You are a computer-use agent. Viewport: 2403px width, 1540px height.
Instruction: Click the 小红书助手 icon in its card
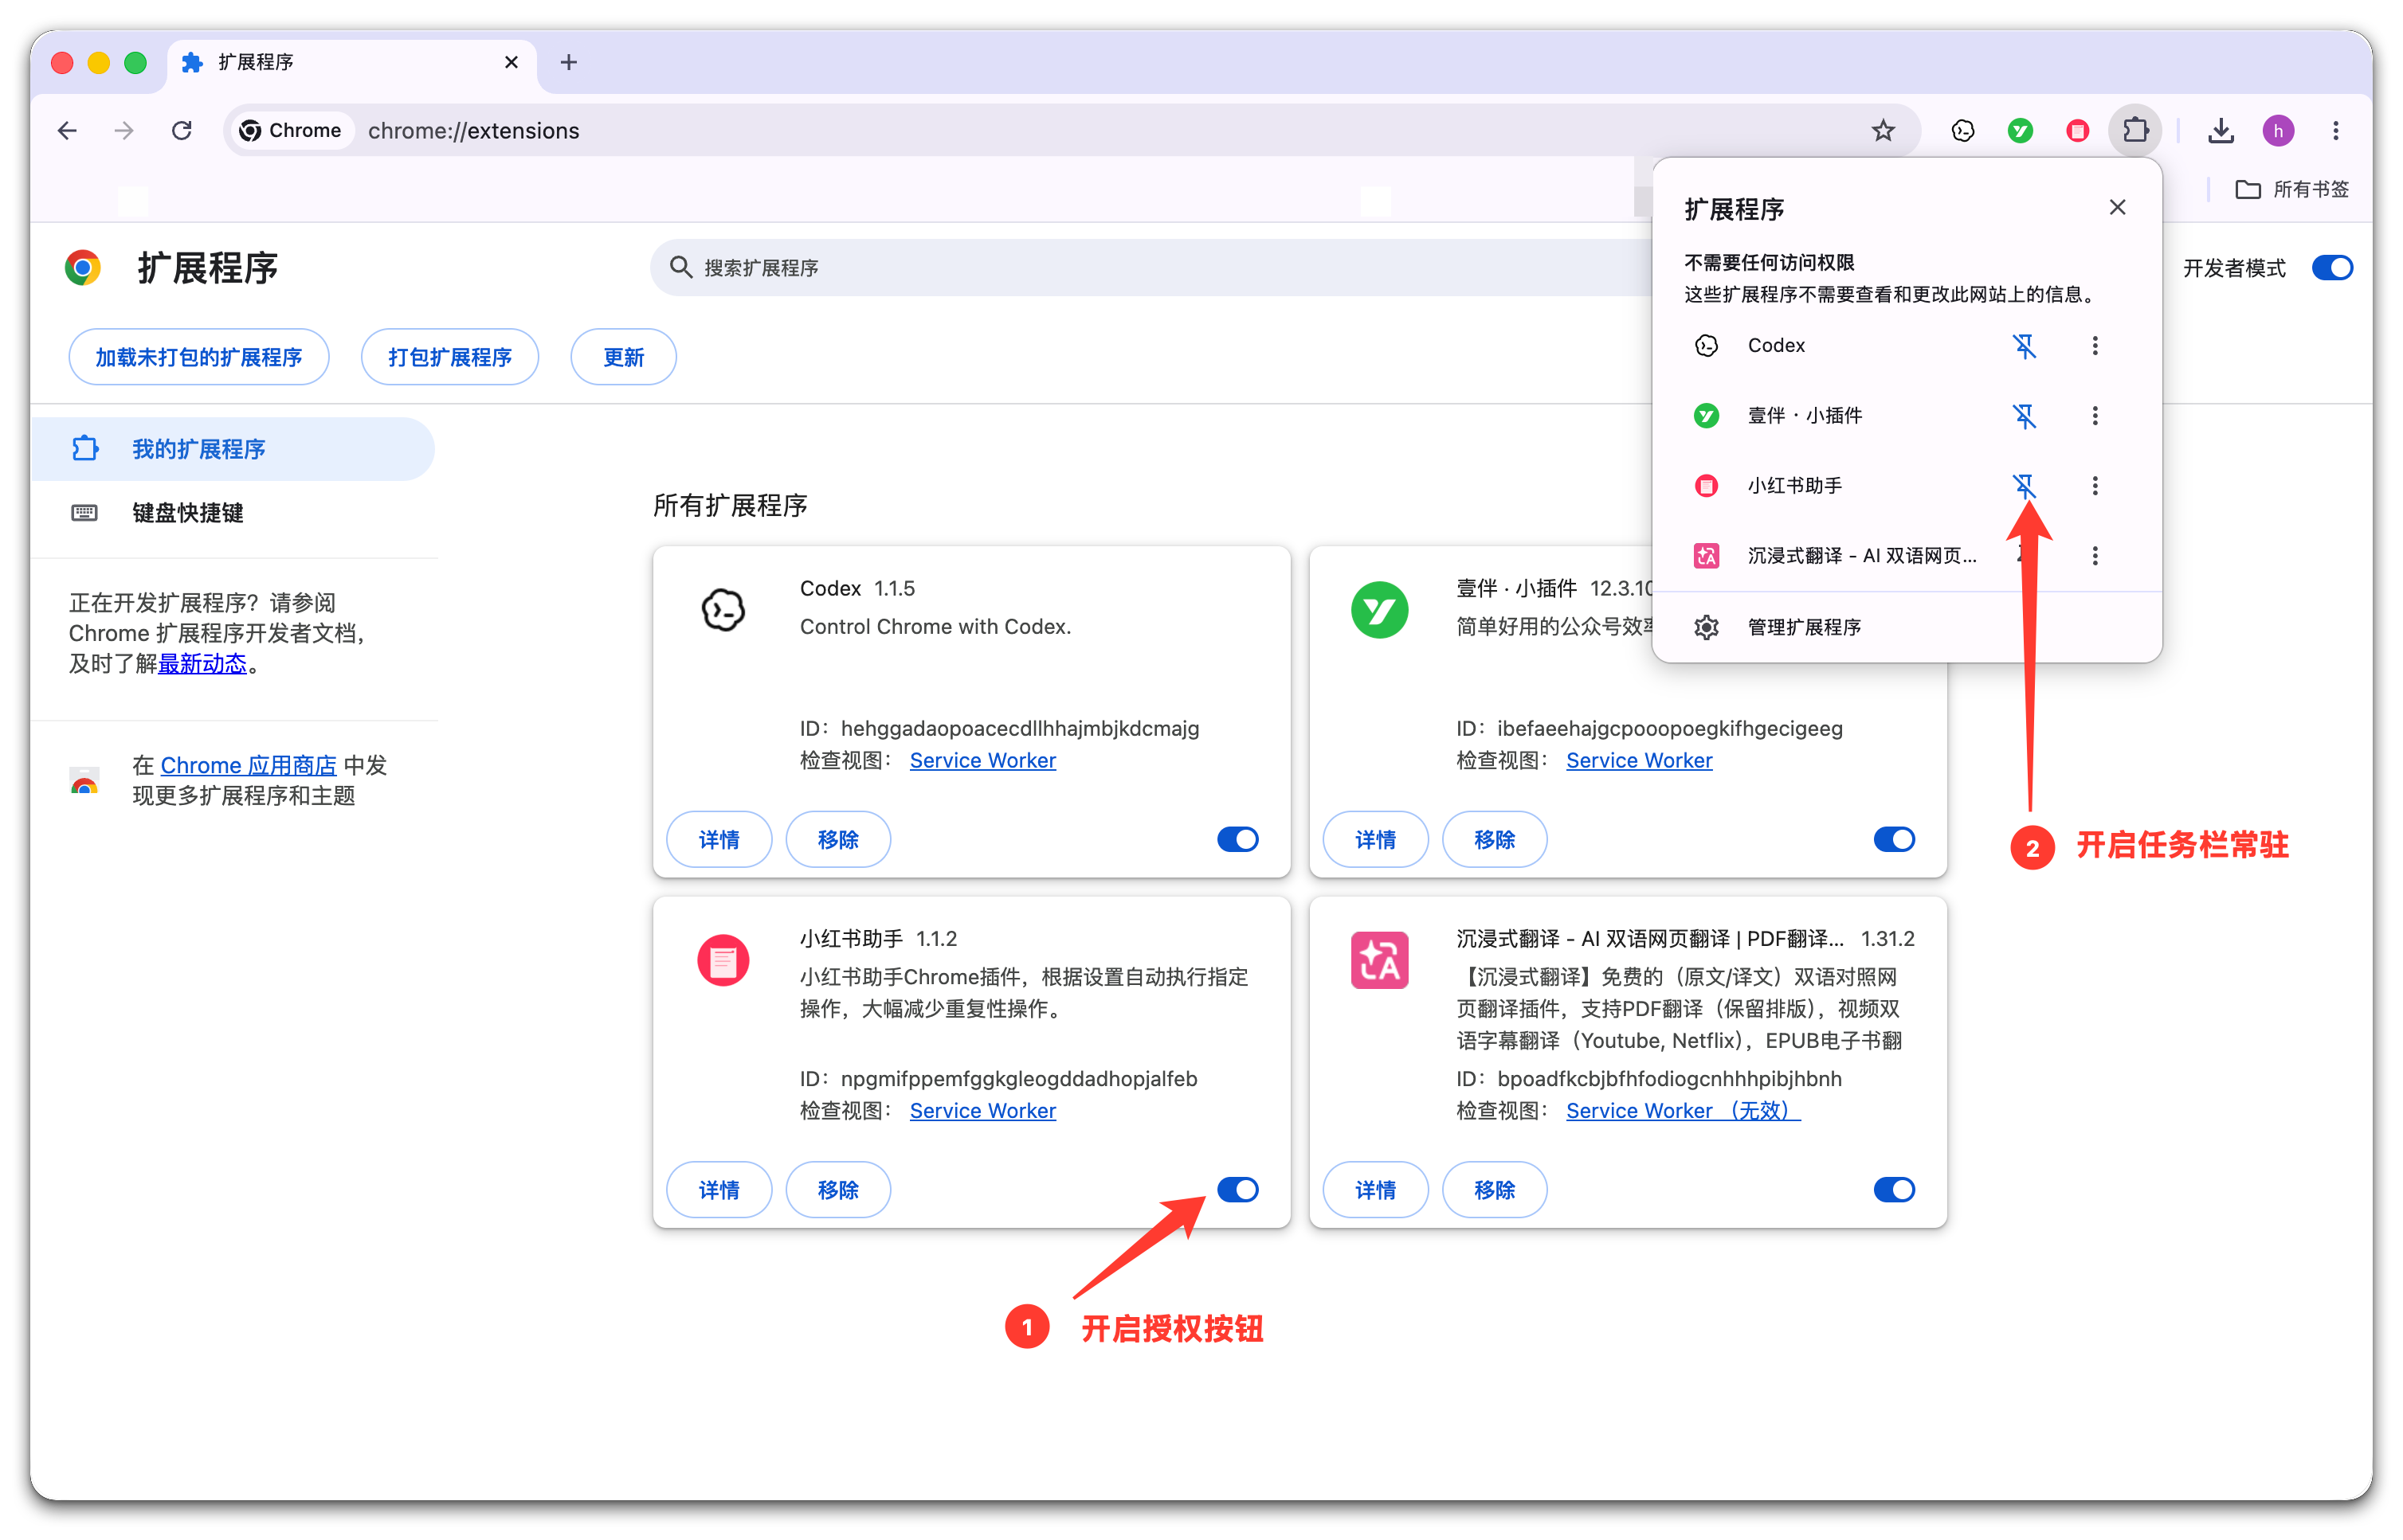(723, 960)
